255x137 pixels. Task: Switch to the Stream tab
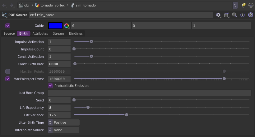click(x=58, y=33)
